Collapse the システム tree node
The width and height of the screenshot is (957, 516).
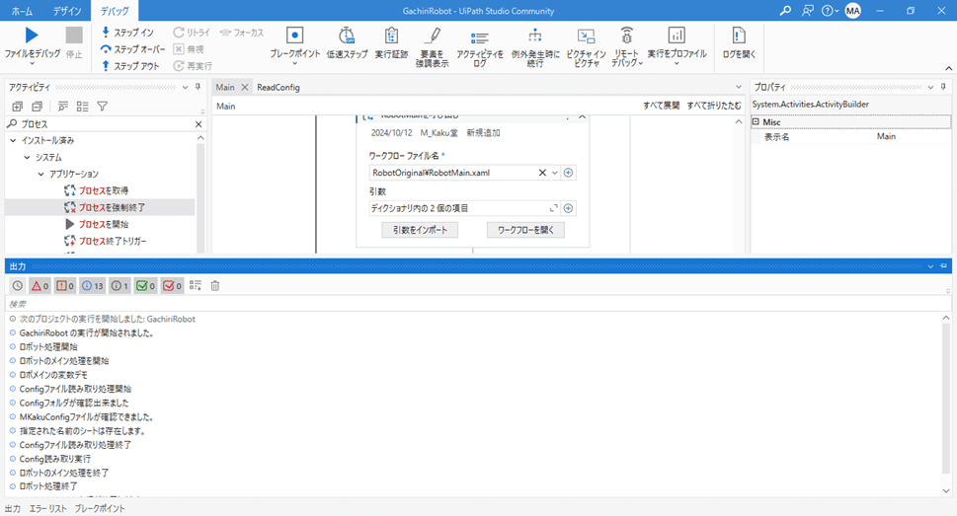[27, 157]
